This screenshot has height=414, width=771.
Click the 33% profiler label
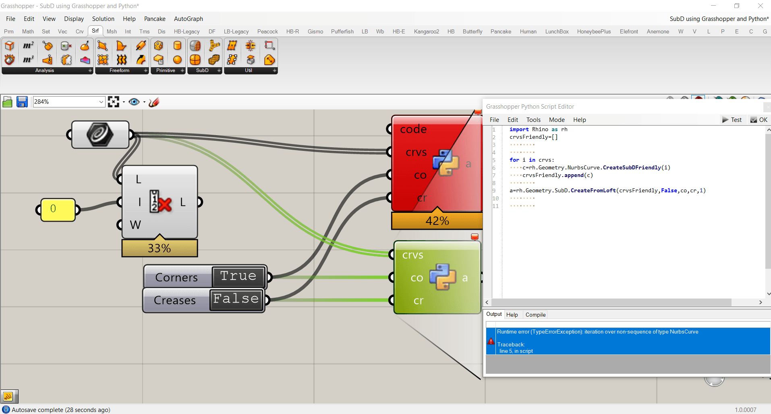click(x=160, y=248)
